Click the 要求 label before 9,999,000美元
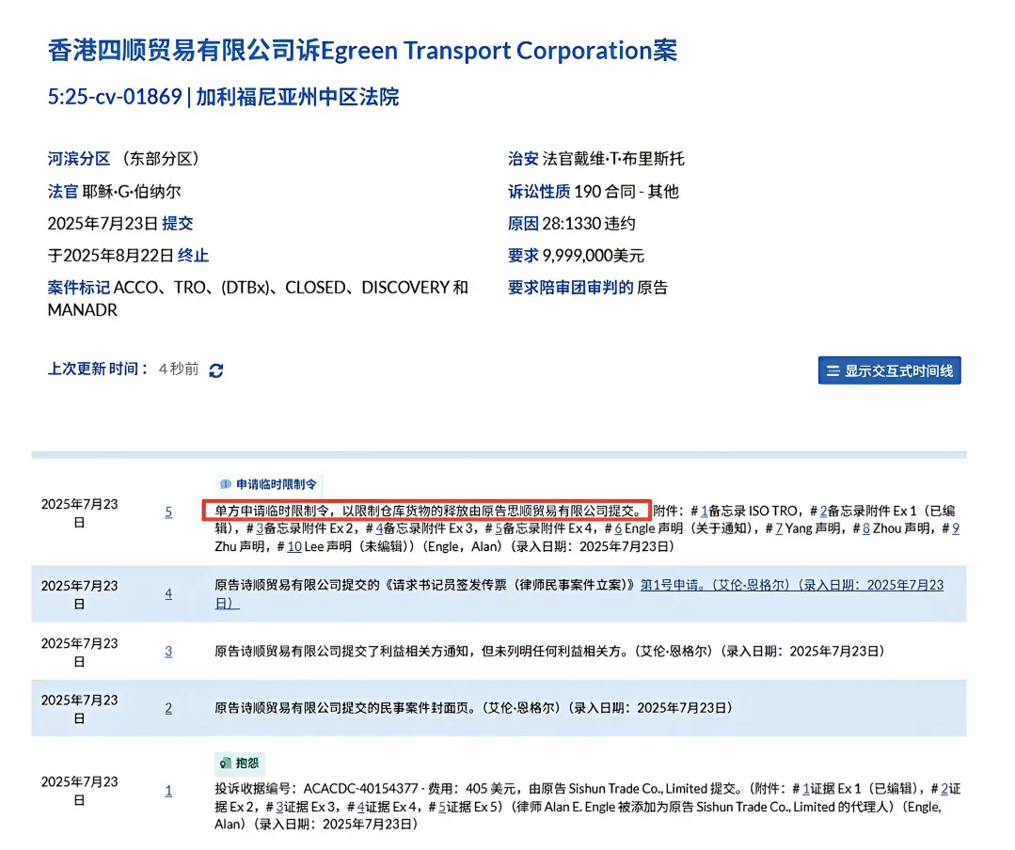 click(x=523, y=256)
